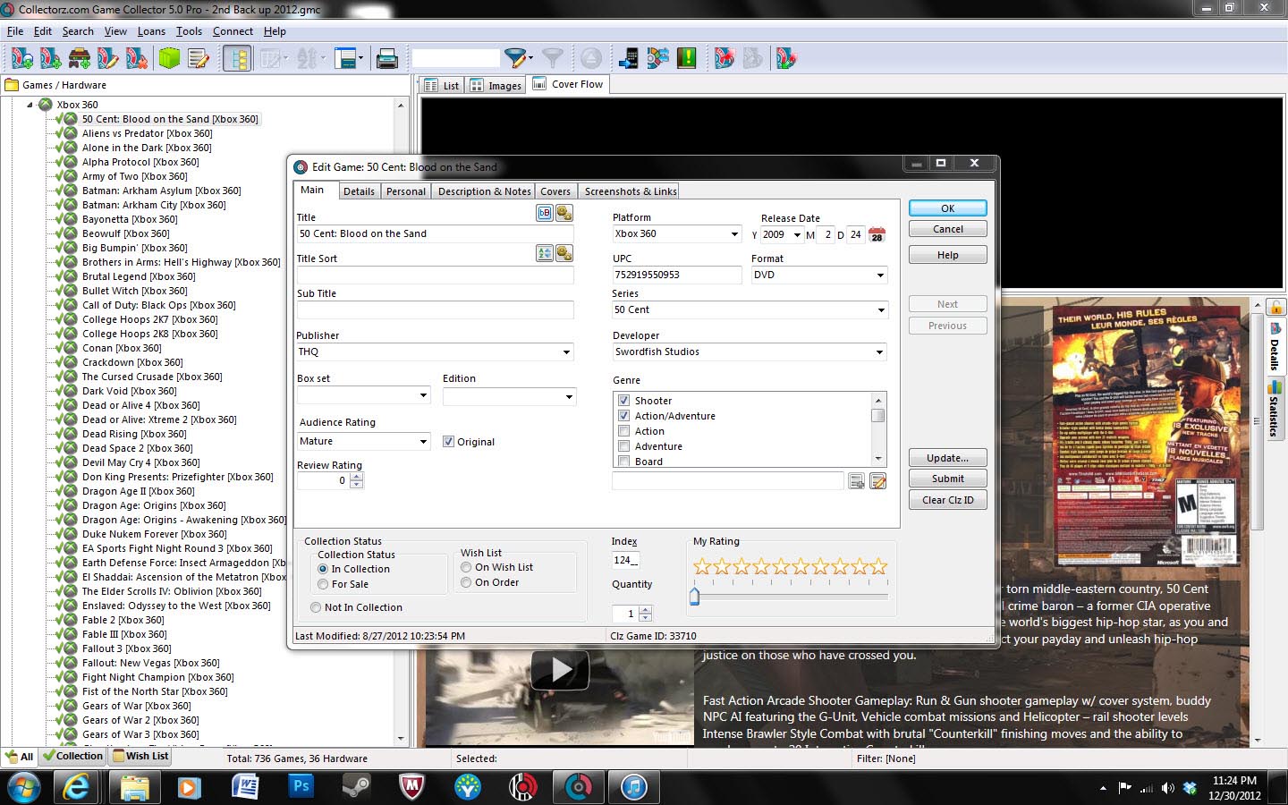Open iTunes from the taskbar
Viewport: 1288px width, 805px height.
click(633, 787)
